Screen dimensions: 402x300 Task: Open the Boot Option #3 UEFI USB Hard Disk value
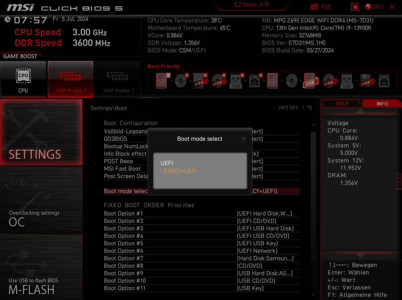point(265,228)
